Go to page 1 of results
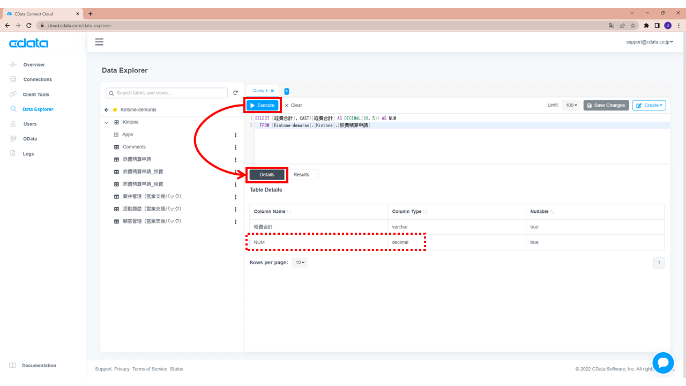Image resolution: width=686 pixels, height=386 pixels. pos(659,263)
